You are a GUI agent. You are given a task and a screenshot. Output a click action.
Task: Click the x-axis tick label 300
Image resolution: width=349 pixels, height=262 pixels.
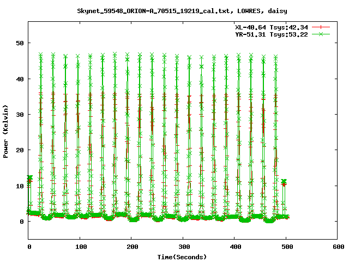pyautogui.click(x=184, y=247)
